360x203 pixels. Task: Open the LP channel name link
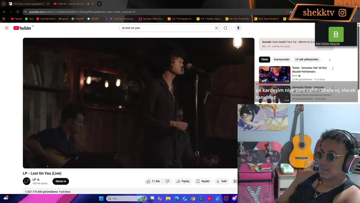[x=34, y=180]
